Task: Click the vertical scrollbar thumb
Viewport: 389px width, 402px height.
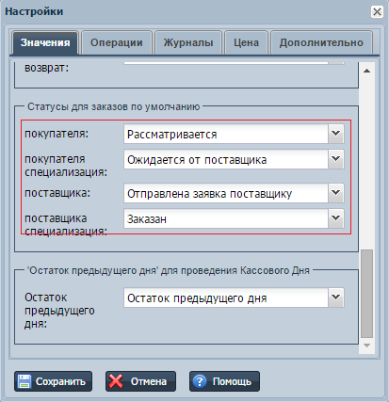Action: (x=366, y=294)
